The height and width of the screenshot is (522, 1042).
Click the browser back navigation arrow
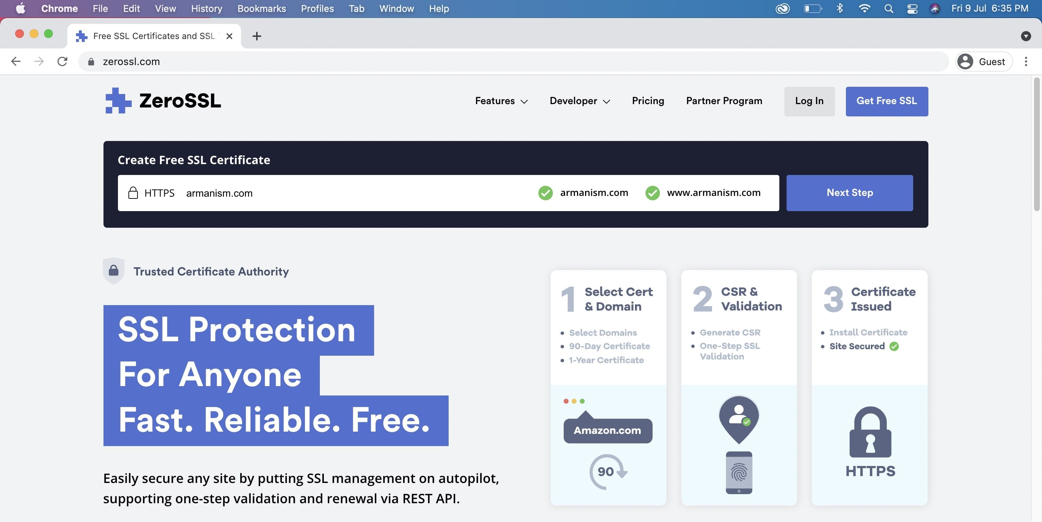tap(15, 61)
